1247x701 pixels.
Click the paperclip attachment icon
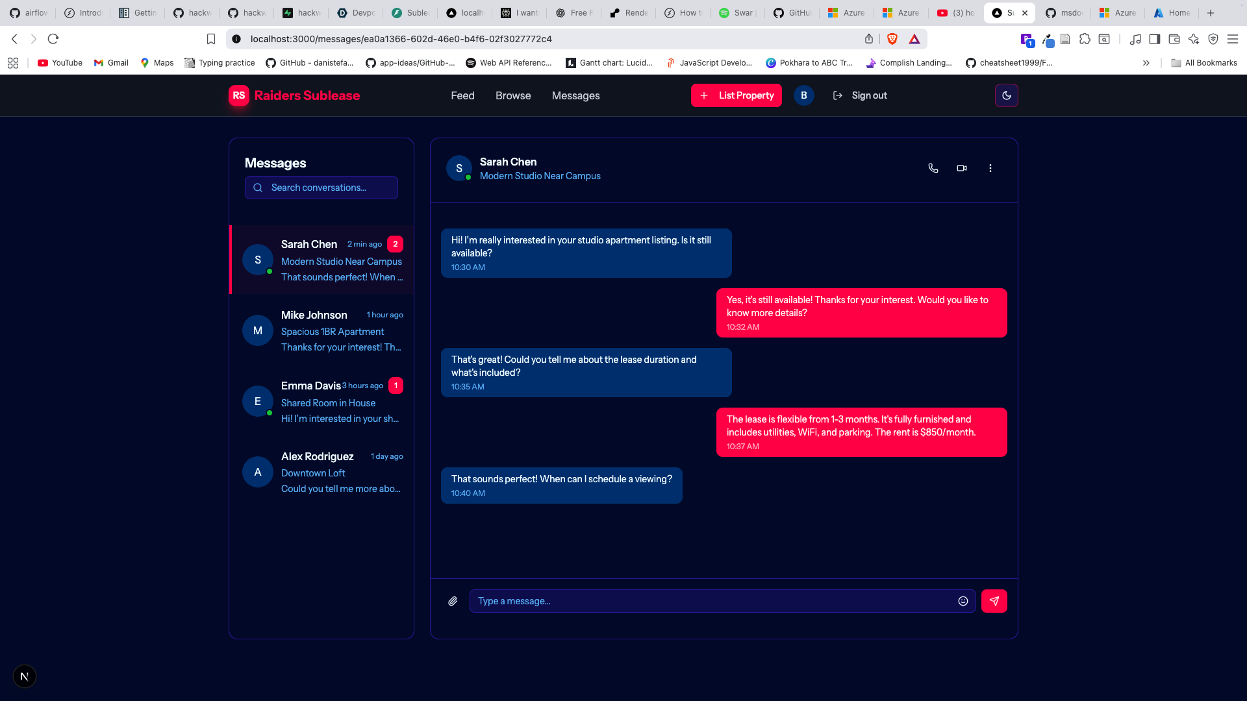(x=453, y=601)
